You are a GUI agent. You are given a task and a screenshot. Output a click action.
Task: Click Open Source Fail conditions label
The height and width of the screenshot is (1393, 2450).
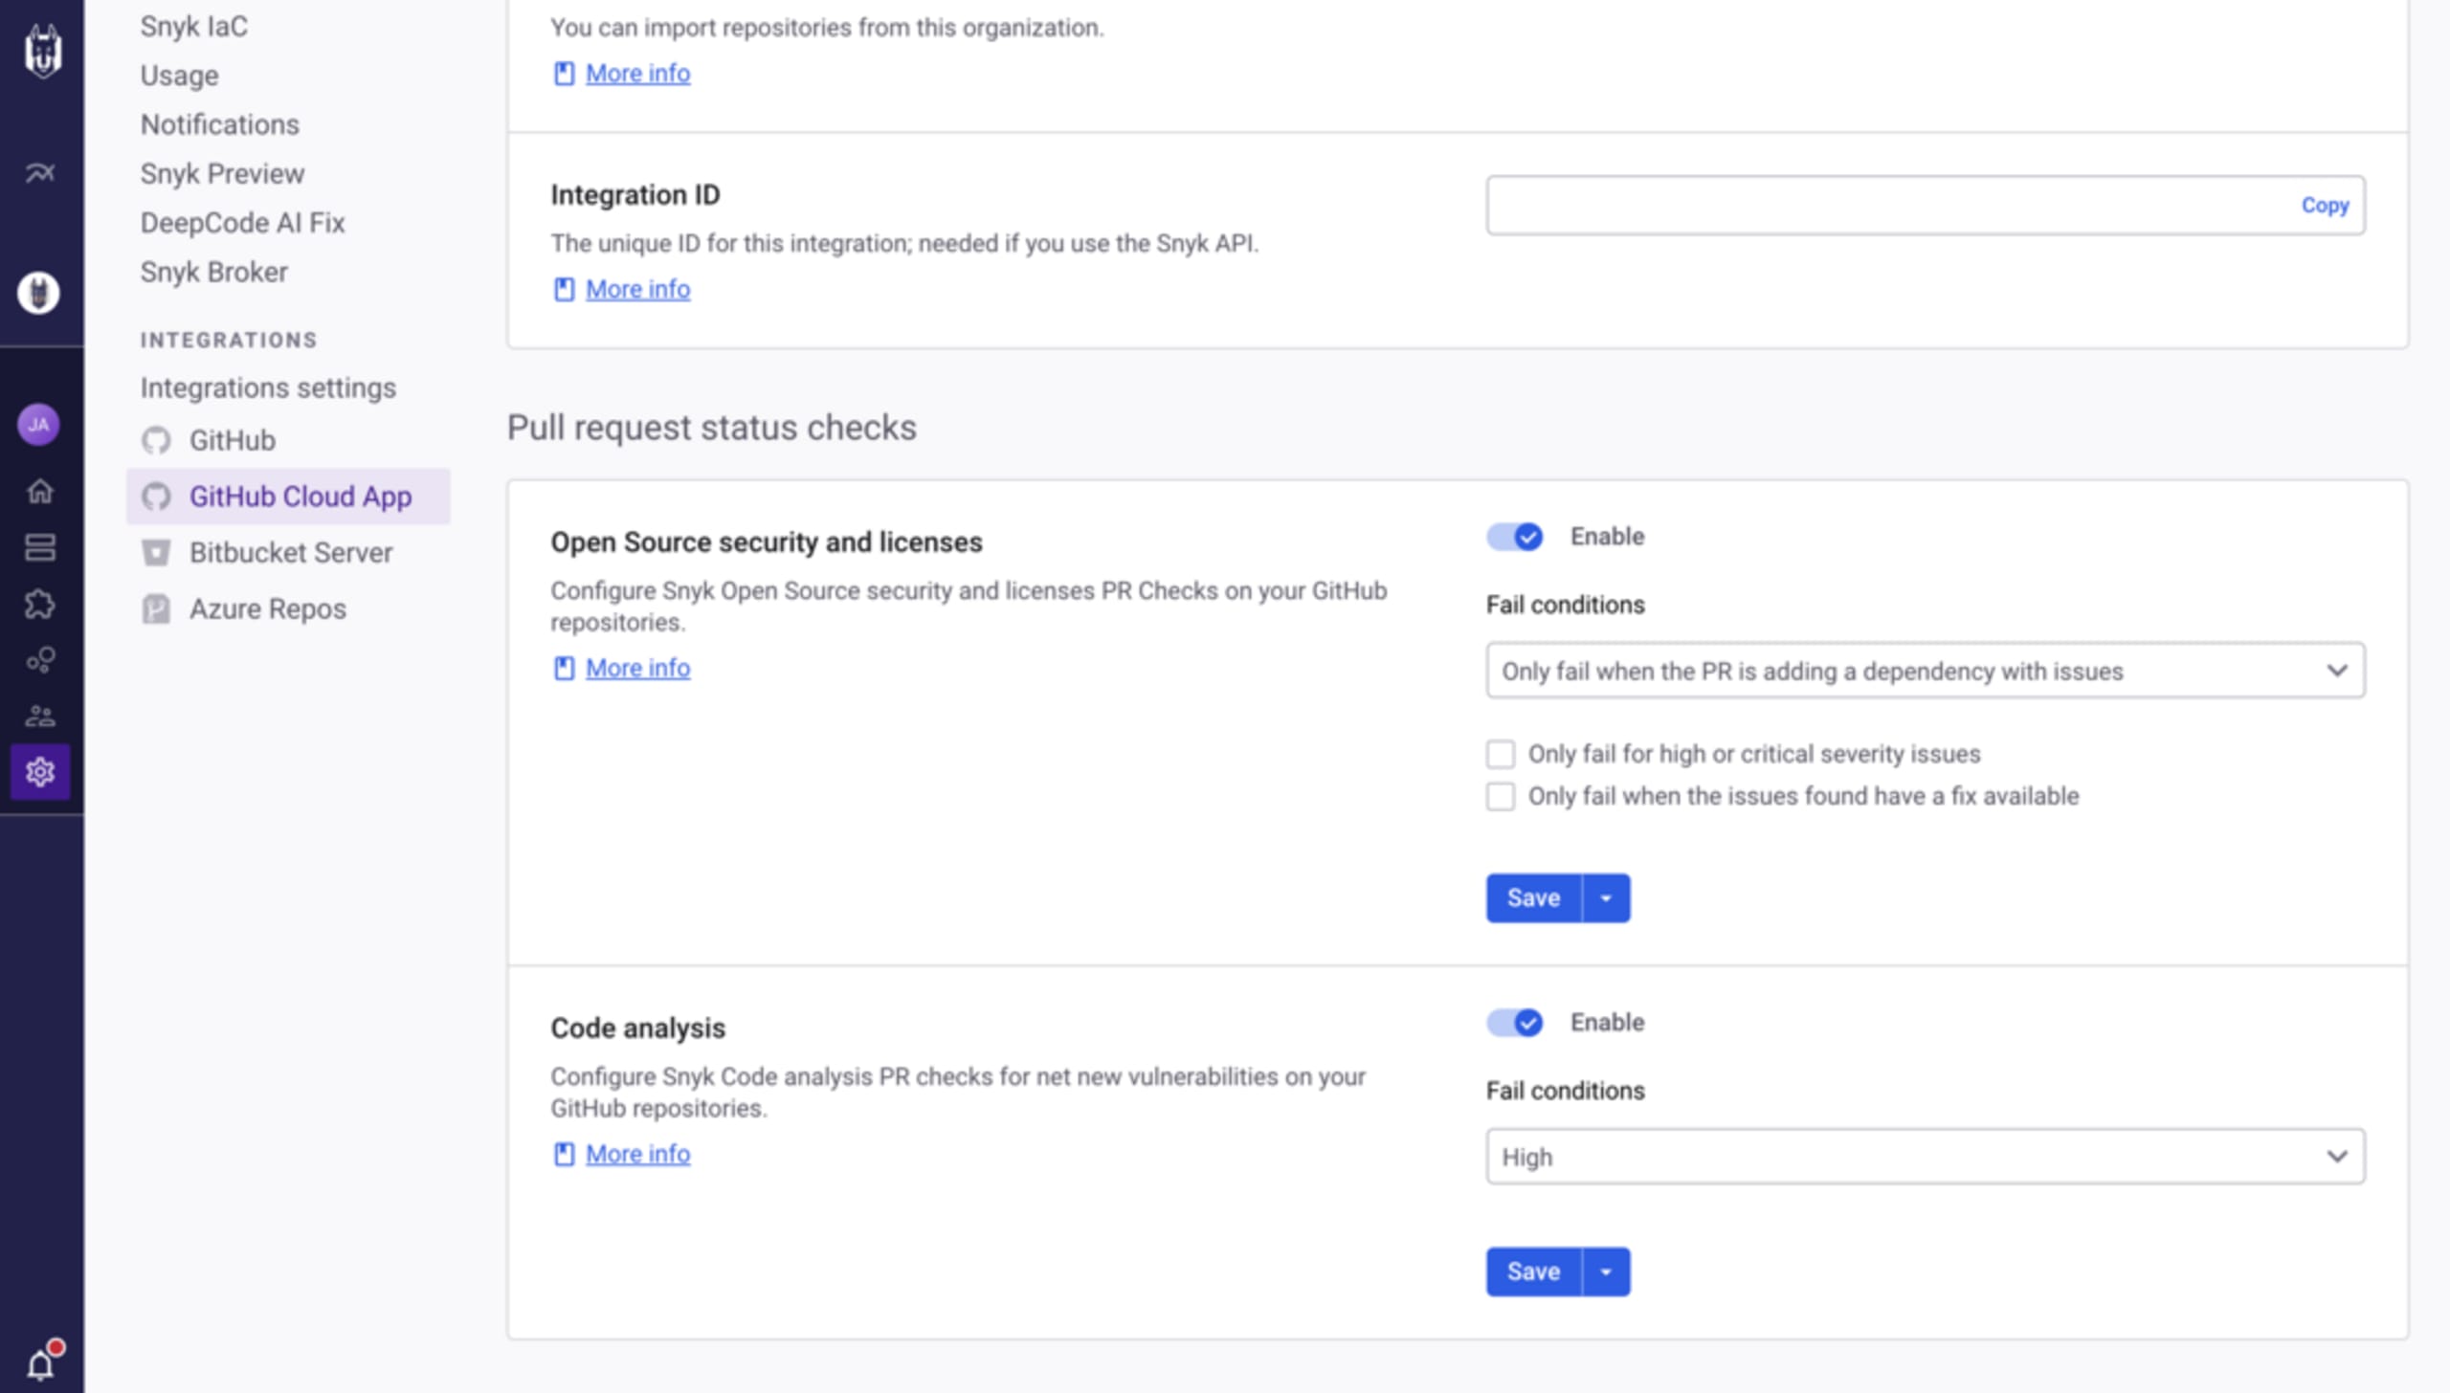pyautogui.click(x=1565, y=605)
